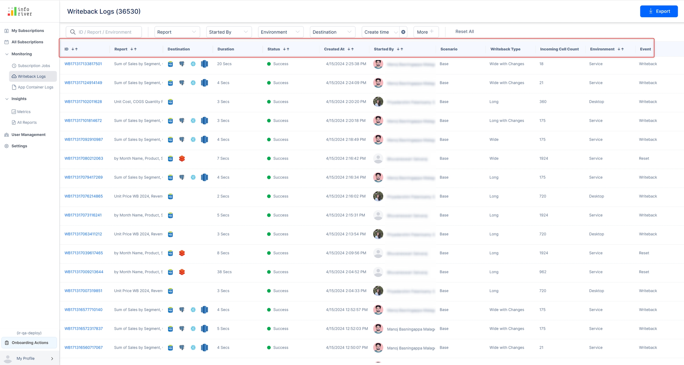This screenshot has width=684, height=365.
Task: Click the clear icon on Create time filter
Action: pyautogui.click(x=403, y=32)
